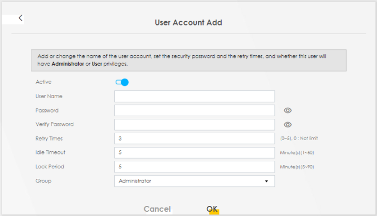Click the User Account Add title
This screenshot has width=377, height=216.
coord(188,23)
